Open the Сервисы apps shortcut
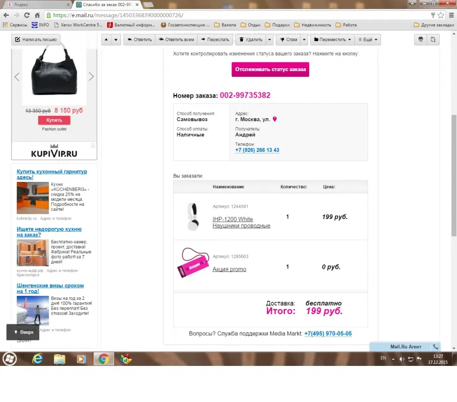This screenshot has height=402, width=457. (x=15, y=25)
